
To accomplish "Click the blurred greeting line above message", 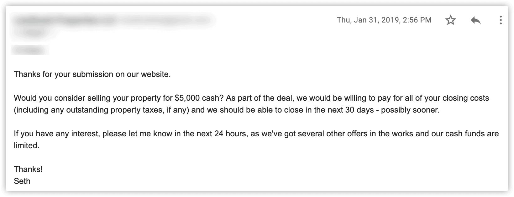I will [x=30, y=50].
